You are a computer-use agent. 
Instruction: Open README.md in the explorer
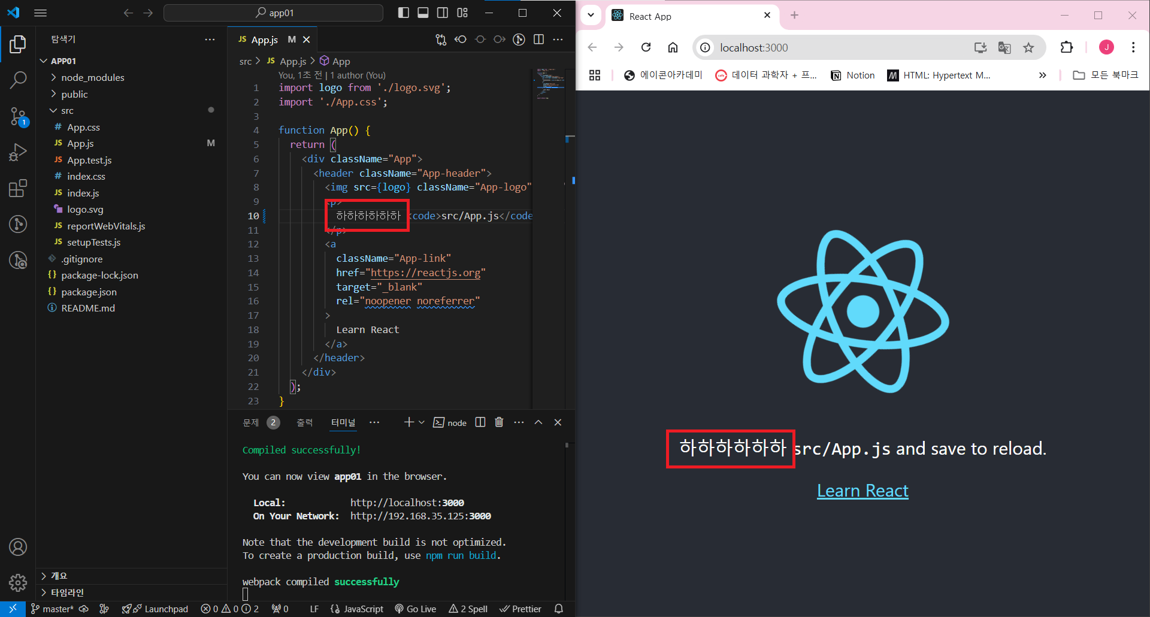88,308
